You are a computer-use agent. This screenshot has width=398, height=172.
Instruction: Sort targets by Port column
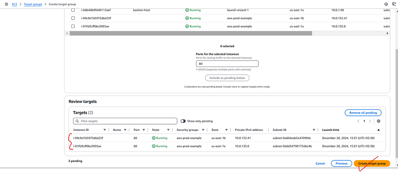coord(143,130)
